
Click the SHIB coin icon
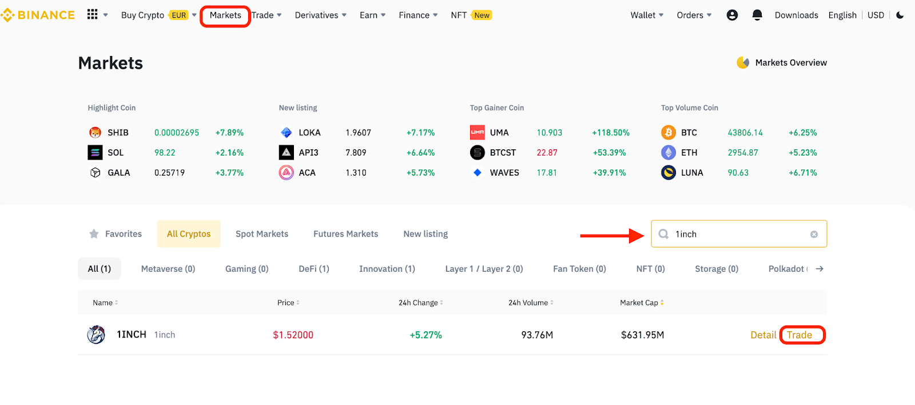95,133
